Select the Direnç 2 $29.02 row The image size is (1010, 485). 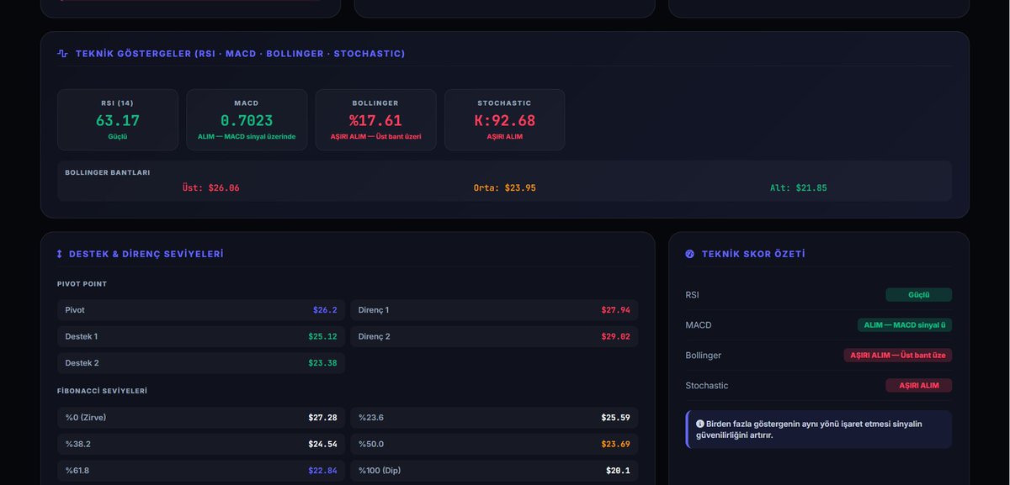(494, 336)
